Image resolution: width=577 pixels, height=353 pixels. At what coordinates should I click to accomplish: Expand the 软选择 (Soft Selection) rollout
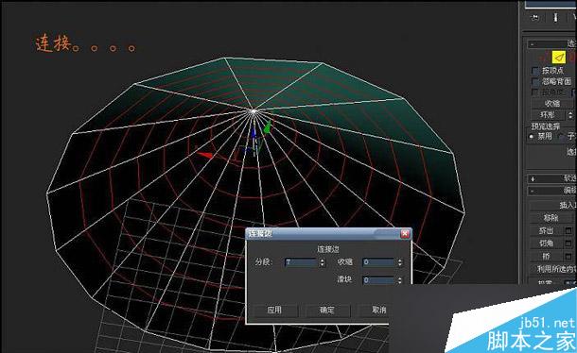click(552, 178)
